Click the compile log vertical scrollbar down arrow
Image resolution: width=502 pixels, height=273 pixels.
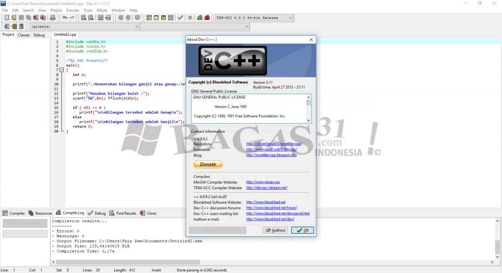[x=497, y=257]
